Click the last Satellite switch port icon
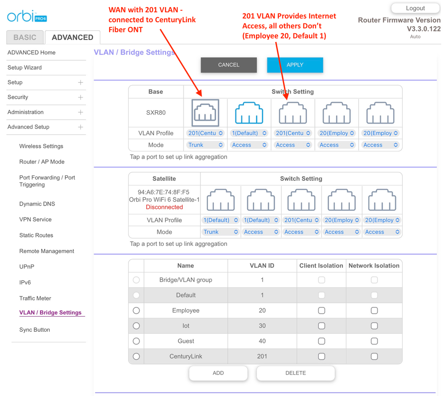 (382, 200)
